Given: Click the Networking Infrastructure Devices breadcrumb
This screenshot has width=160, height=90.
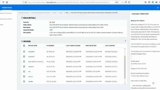Looking at the screenshot, I should click(40, 13).
